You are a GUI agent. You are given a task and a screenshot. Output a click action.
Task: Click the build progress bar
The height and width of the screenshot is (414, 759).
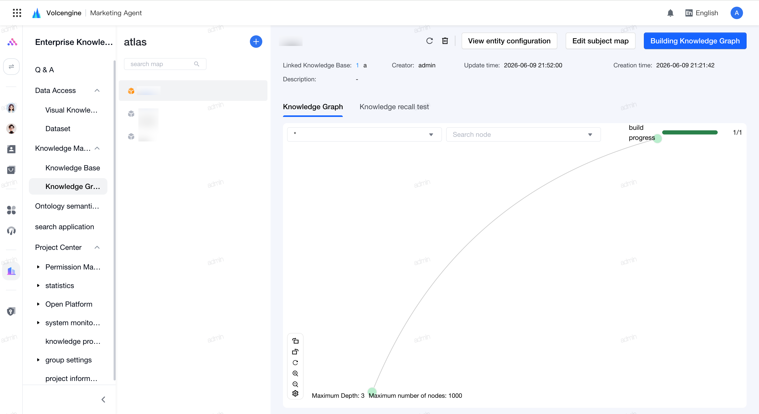coord(690,133)
